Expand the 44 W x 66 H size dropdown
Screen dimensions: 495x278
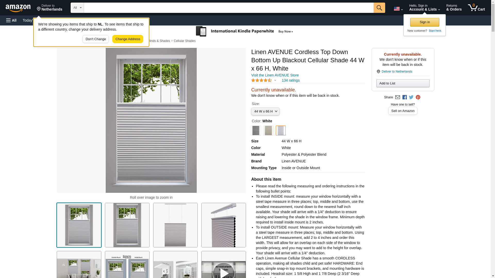[x=265, y=111]
